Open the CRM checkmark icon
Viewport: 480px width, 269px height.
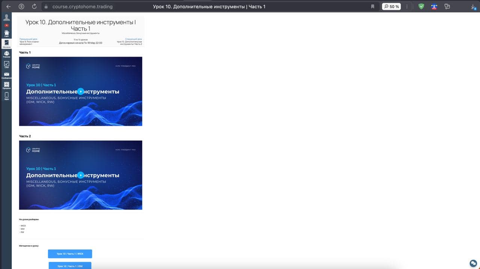[x=6, y=65]
